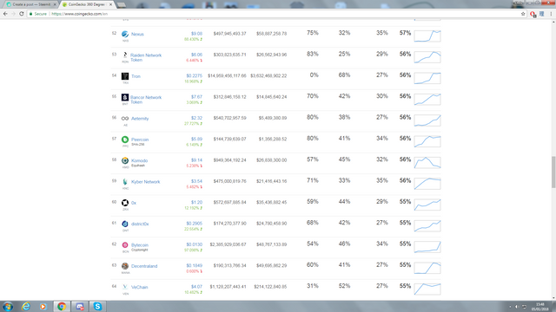Launch Internet Explorer from the taskbar
The height and width of the screenshot is (312, 556).
[x=26, y=306]
